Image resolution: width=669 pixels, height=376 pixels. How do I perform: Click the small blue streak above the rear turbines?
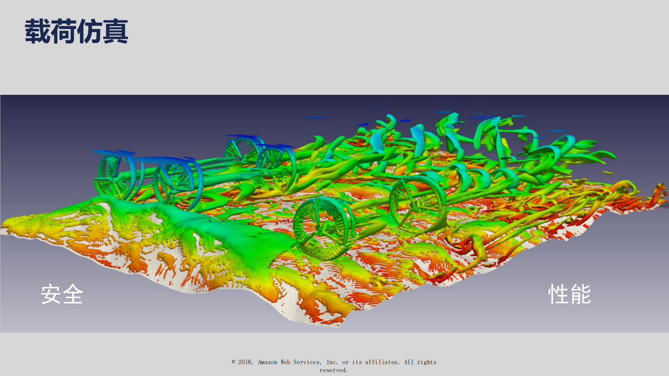point(315,117)
